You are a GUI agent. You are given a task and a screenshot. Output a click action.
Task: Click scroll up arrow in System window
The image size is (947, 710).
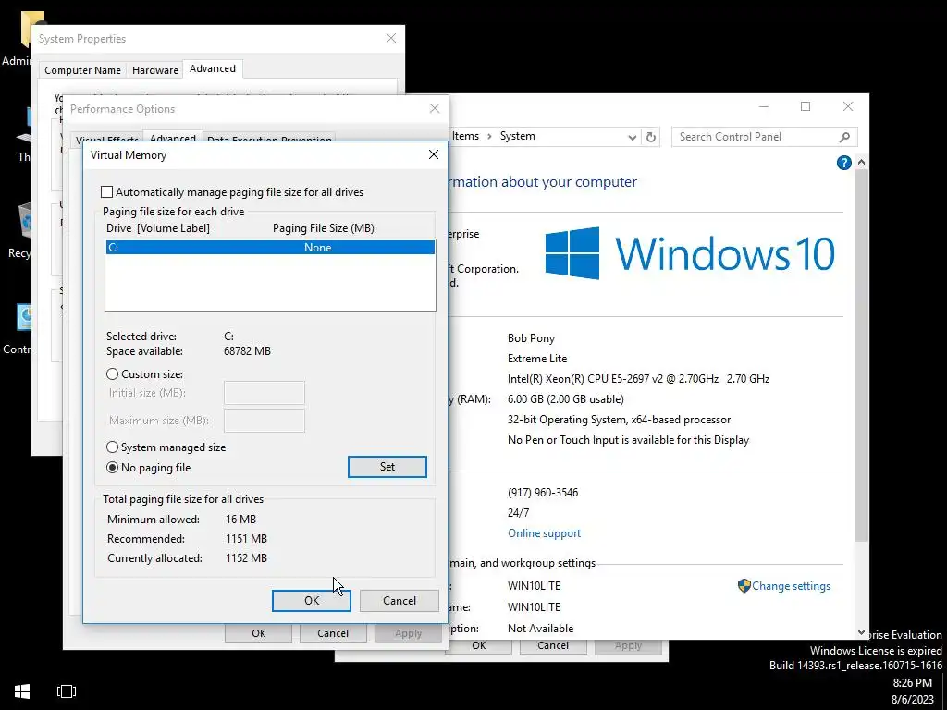tap(861, 163)
